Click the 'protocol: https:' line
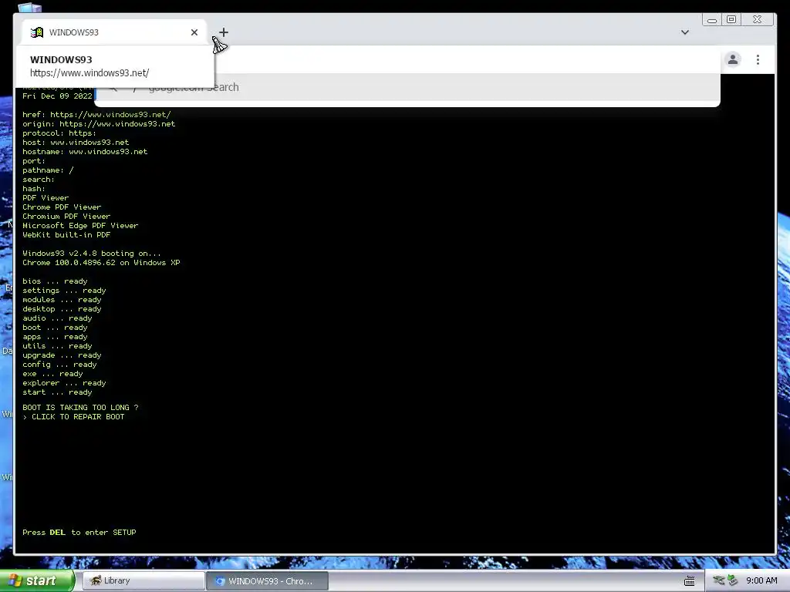This screenshot has height=592, width=790. click(59, 133)
